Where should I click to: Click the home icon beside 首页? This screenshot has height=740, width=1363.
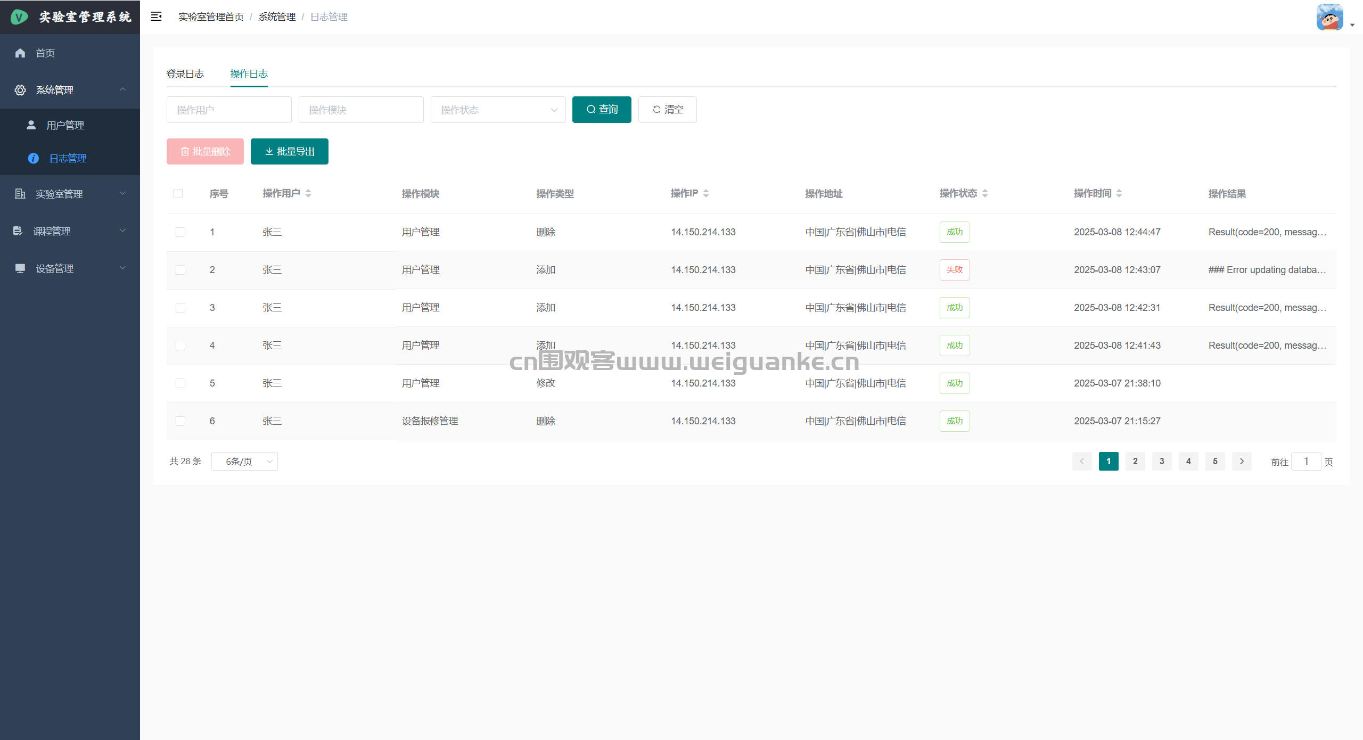pyautogui.click(x=20, y=53)
